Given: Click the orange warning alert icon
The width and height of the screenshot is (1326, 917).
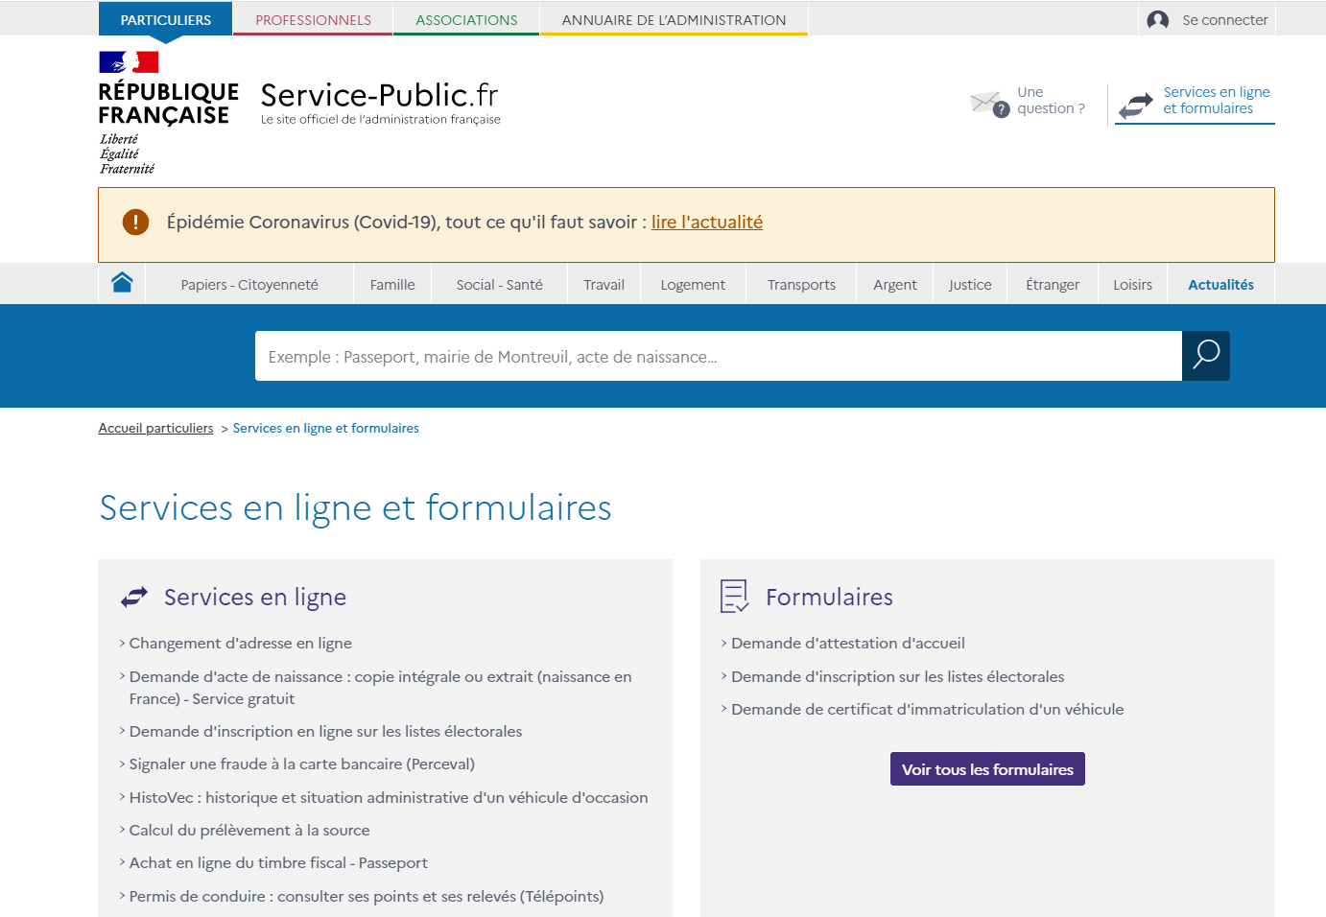Looking at the screenshot, I should tap(135, 223).
